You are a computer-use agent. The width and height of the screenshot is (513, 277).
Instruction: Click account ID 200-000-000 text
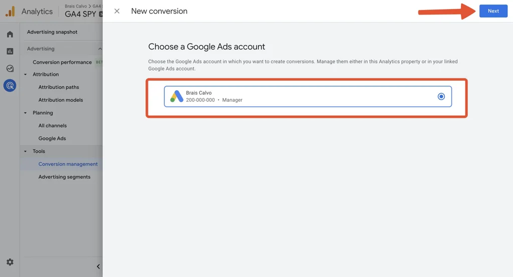pyautogui.click(x=200, y=100)
